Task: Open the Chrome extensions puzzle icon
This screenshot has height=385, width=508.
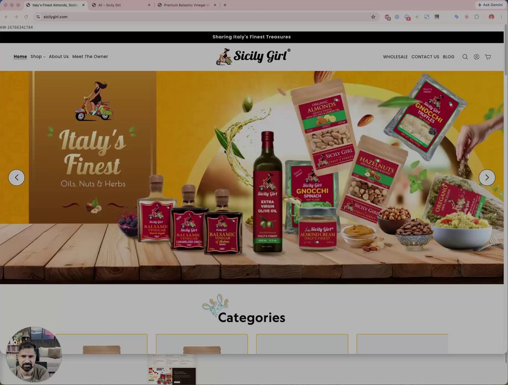Action: 476,17
